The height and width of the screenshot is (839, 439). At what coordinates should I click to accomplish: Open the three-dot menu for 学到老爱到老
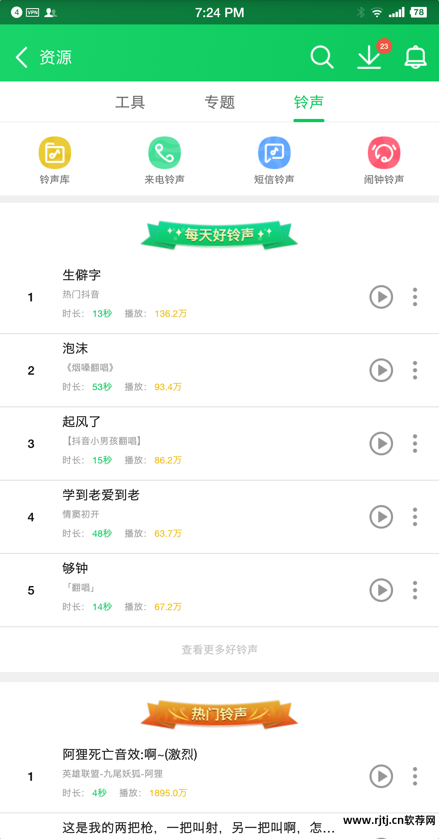coord(415,517)
